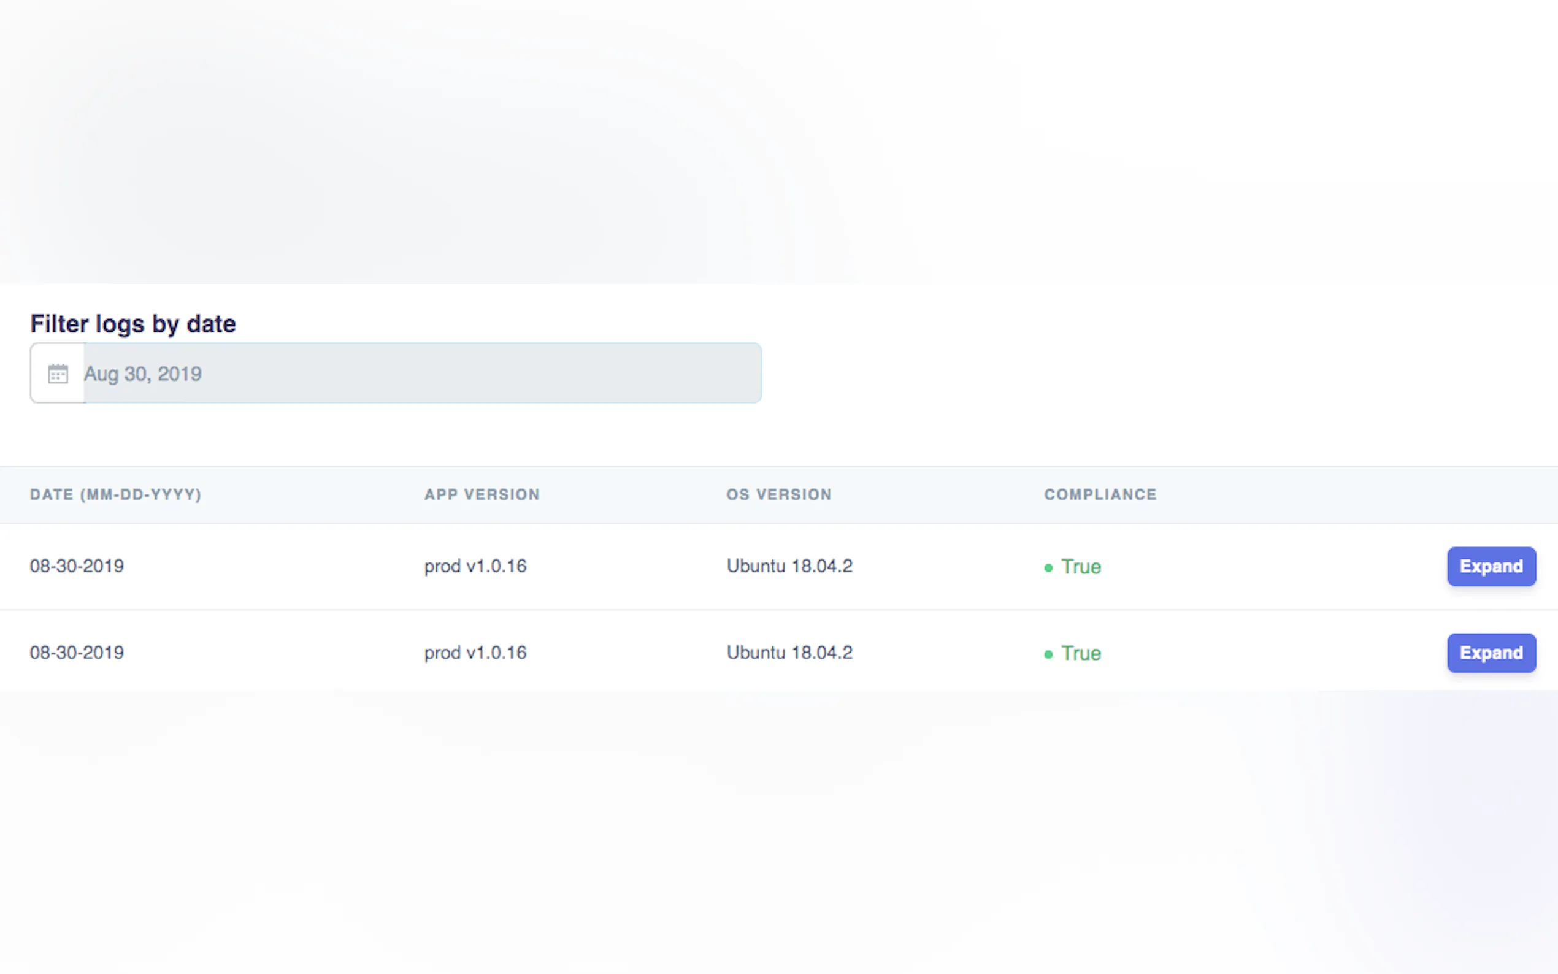The height and width of the screenshot is (974, 1558).
Task: Click the Compliance column header
Action: click(x=1100, y=495)
